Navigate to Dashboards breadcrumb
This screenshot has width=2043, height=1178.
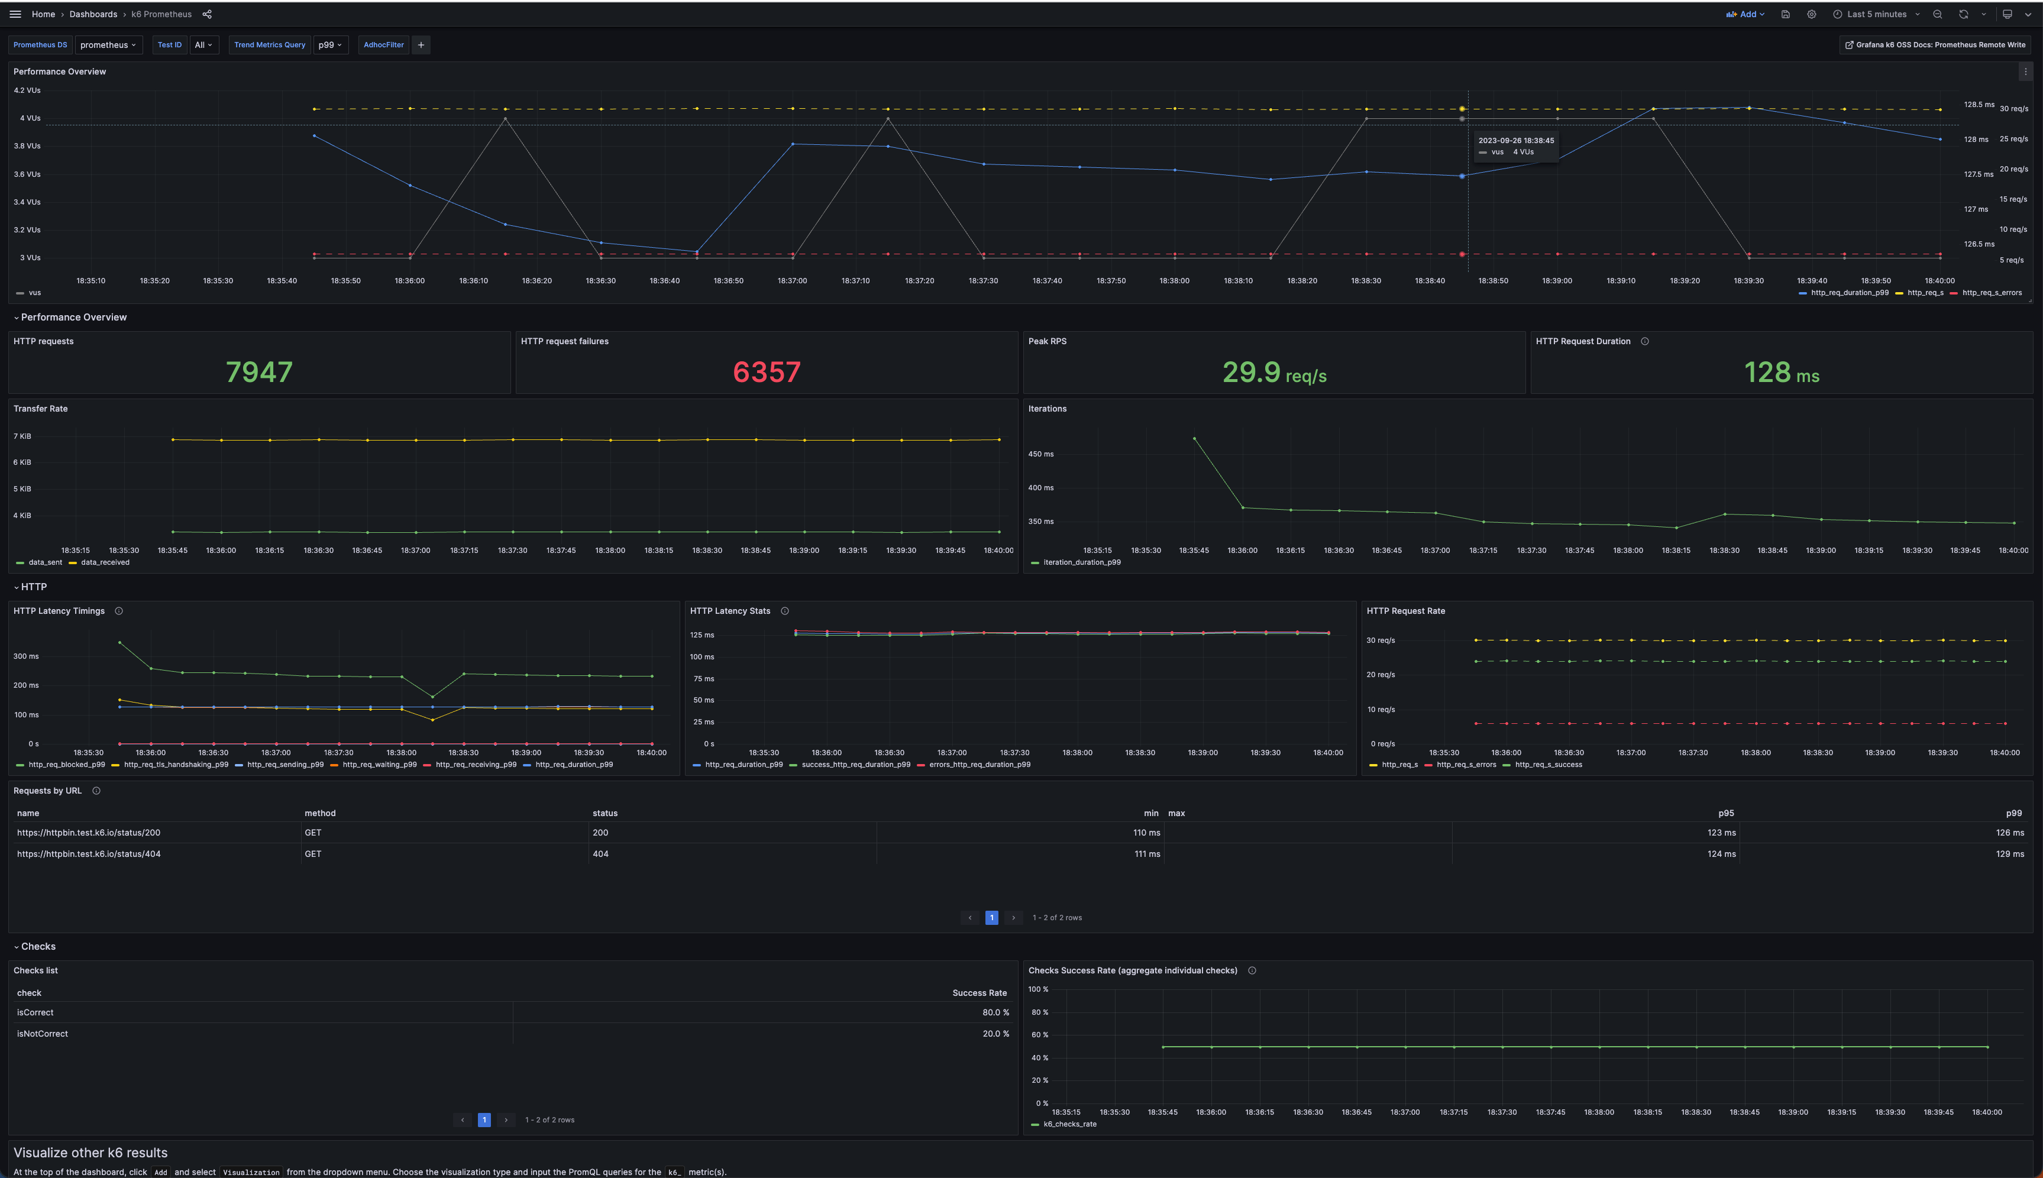[92, 14]
